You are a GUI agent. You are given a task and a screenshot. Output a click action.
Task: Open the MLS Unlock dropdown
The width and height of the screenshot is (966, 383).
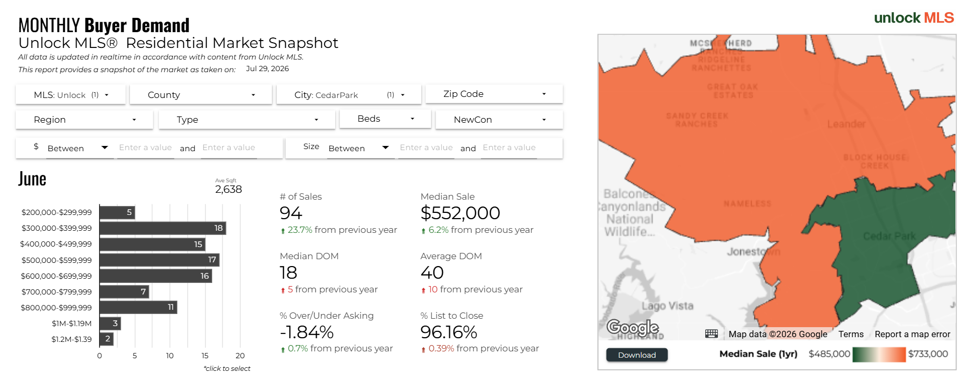(71, 95)
